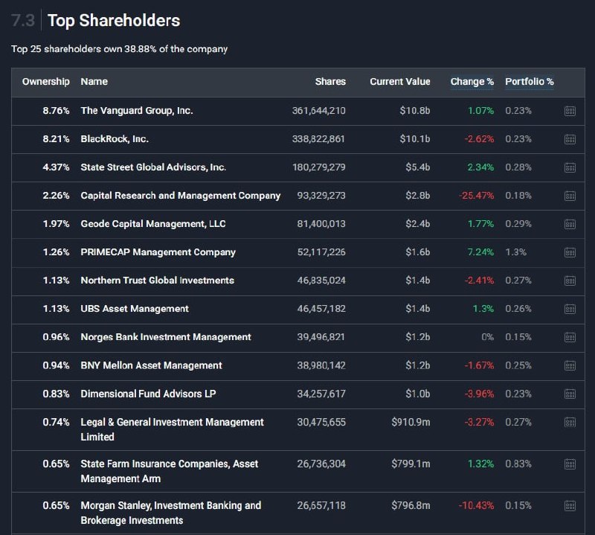Select UBS Asset Management name
Image resolution: width=595 pixels, height=535 pixels.
pyautogui.click(x=135, y=309)
